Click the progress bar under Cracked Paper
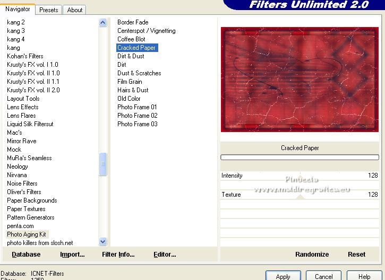The width and height of the screenshot is (385, 280). 300,157
